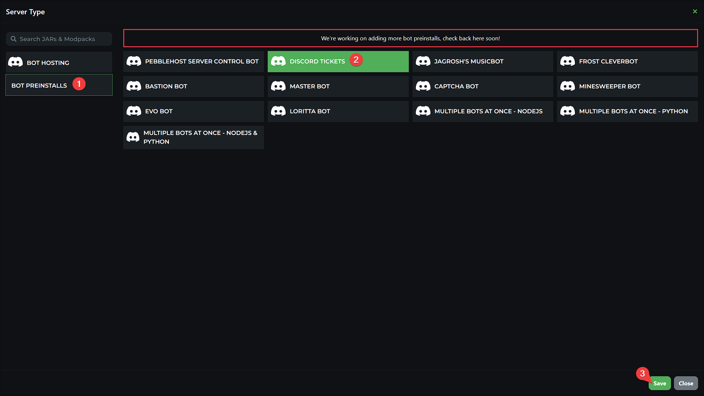
Task: Click the magnifier icon in the search bar
Action: tap(14, 38)
